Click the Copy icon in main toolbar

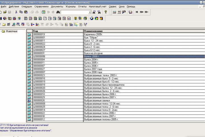[x=21, y=12]
